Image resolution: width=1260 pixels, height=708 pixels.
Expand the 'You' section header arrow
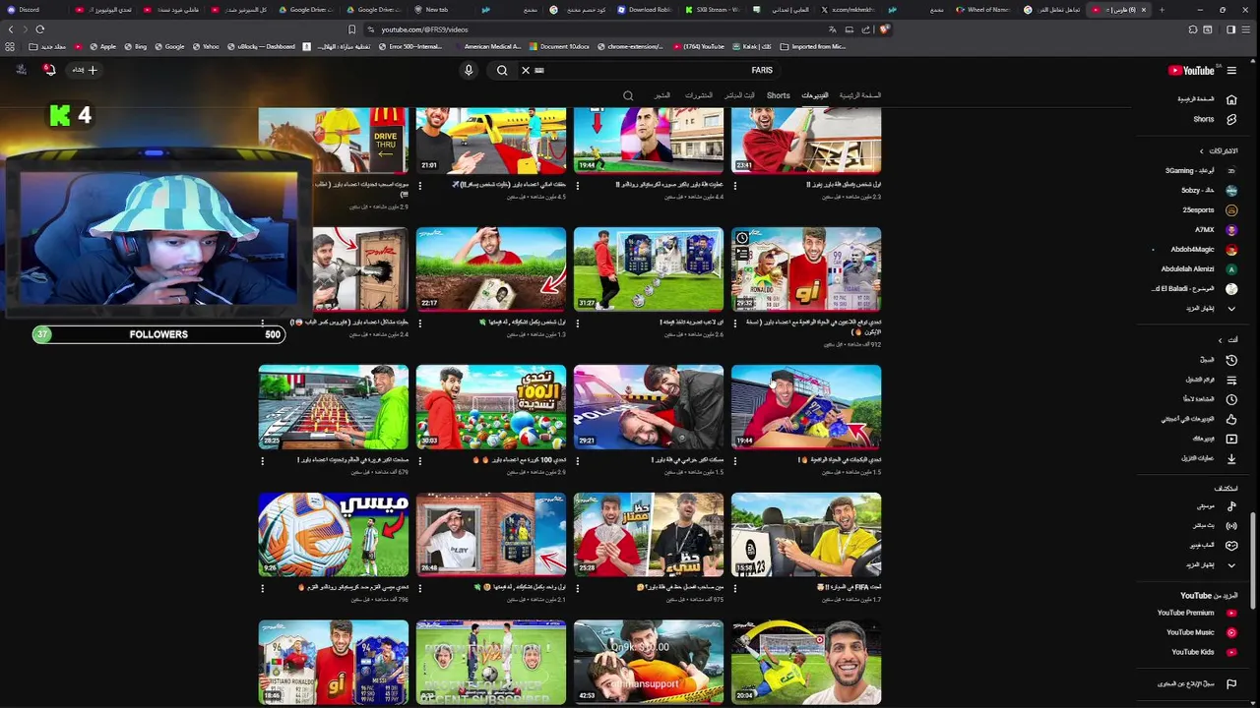1221,340
